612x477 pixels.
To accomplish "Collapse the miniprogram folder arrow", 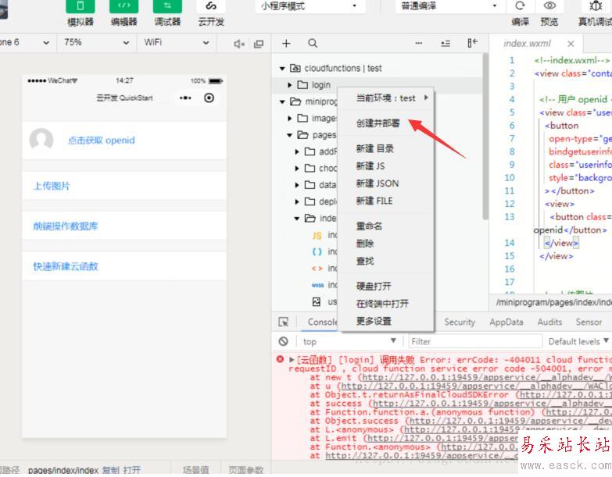I will [x=282, y=101].
